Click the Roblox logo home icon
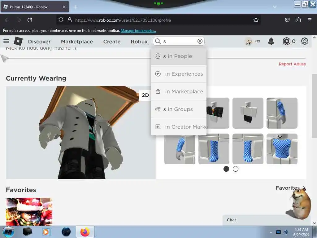 [x=18, y=41]
